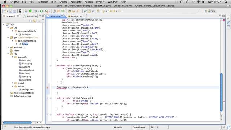Open the Run menu
The image size is (231, 130).
tap(54, 2)
